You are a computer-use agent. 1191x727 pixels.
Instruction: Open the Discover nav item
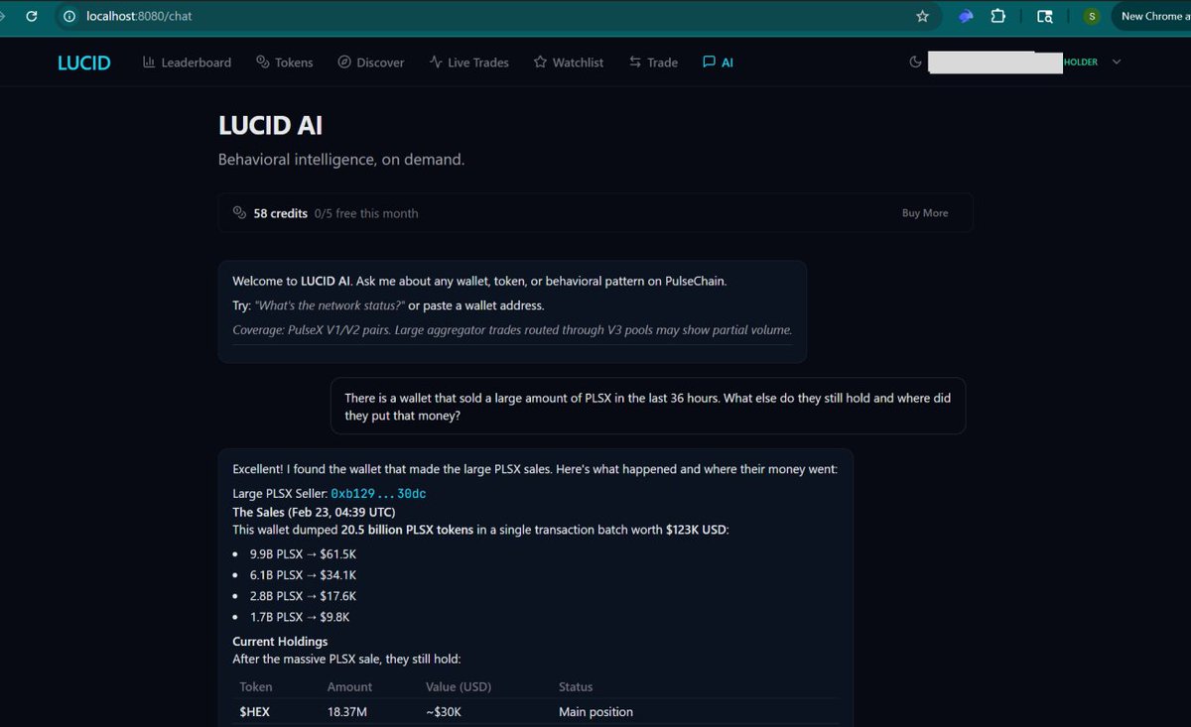click(371, 61)
